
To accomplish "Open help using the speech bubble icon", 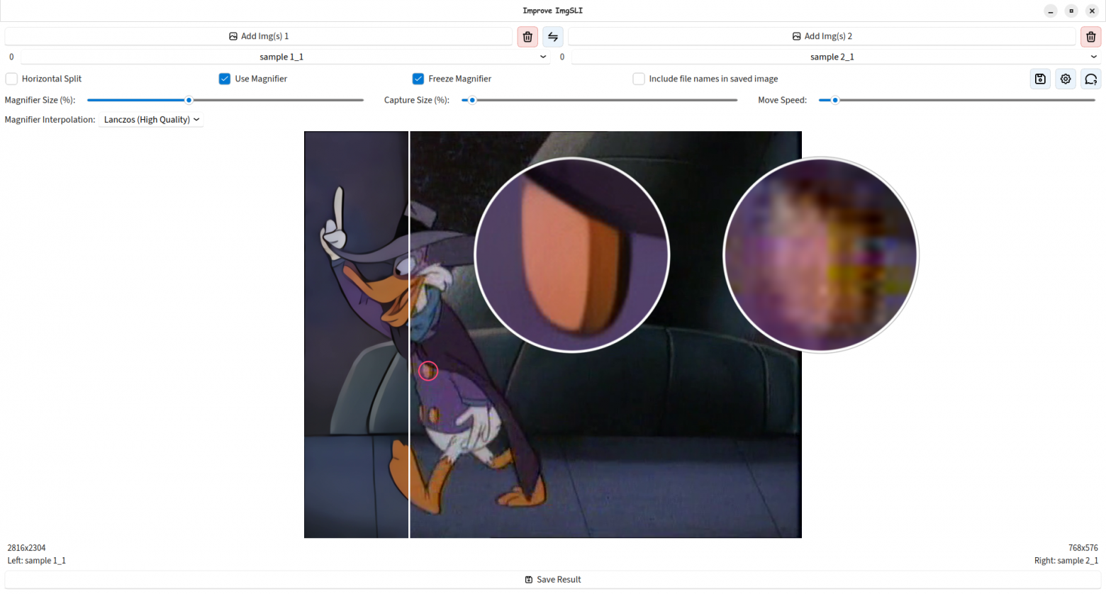I will point(1091,79).
